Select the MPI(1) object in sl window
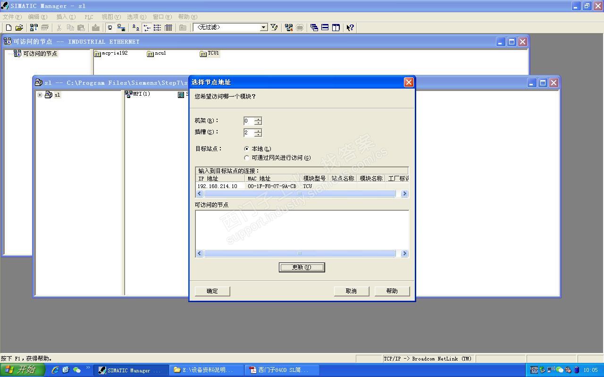This screenshot has width=604, height=377. (x=138, y=94)
